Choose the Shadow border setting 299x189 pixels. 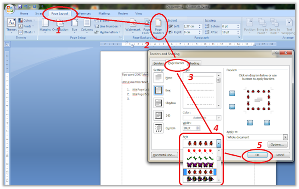pyautogui.click(x=159, y=103)
